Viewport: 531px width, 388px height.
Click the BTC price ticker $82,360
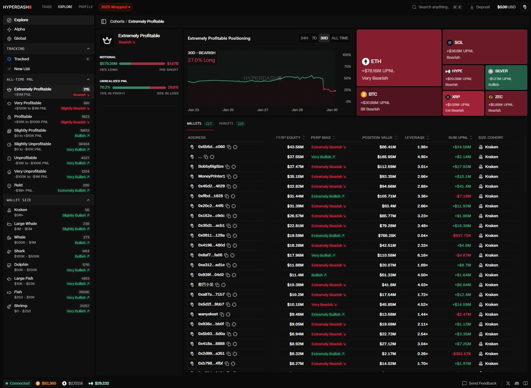[x=46, y=383]
